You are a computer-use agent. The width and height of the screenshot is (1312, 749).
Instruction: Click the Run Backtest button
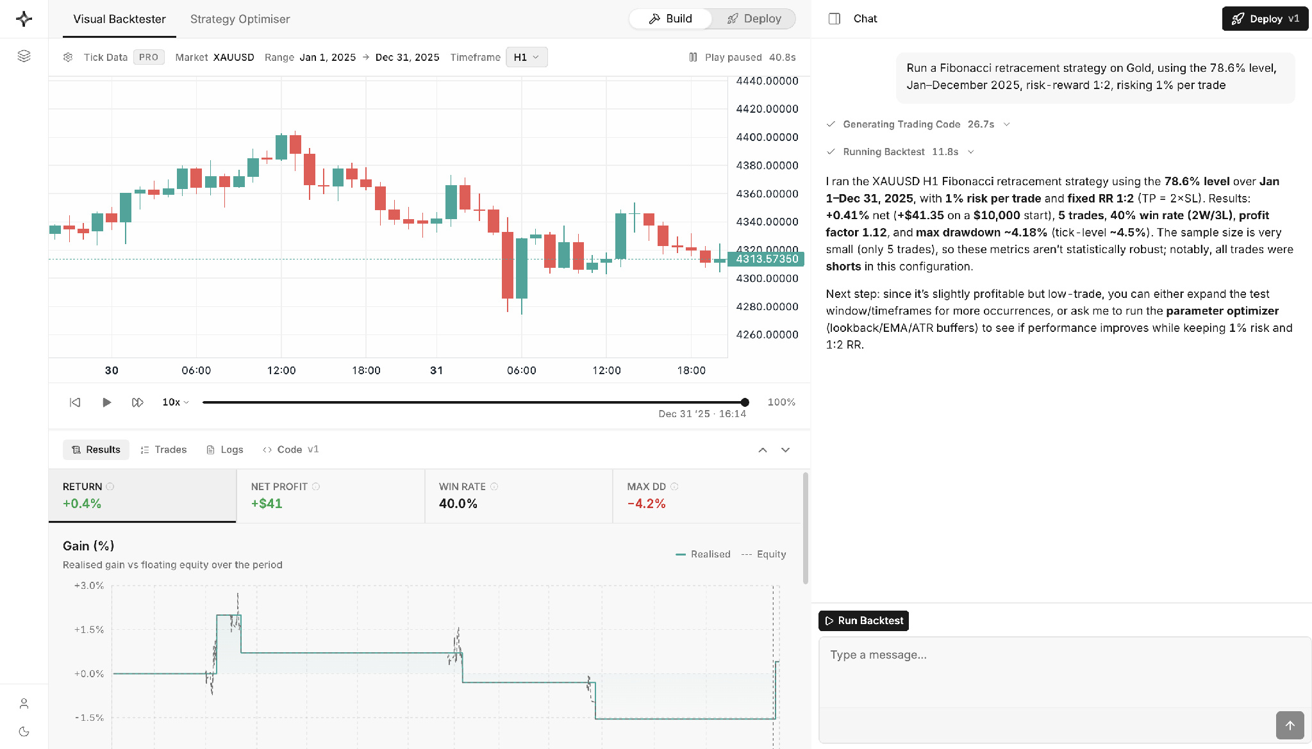pyautogui.click(x=863, y=621)
